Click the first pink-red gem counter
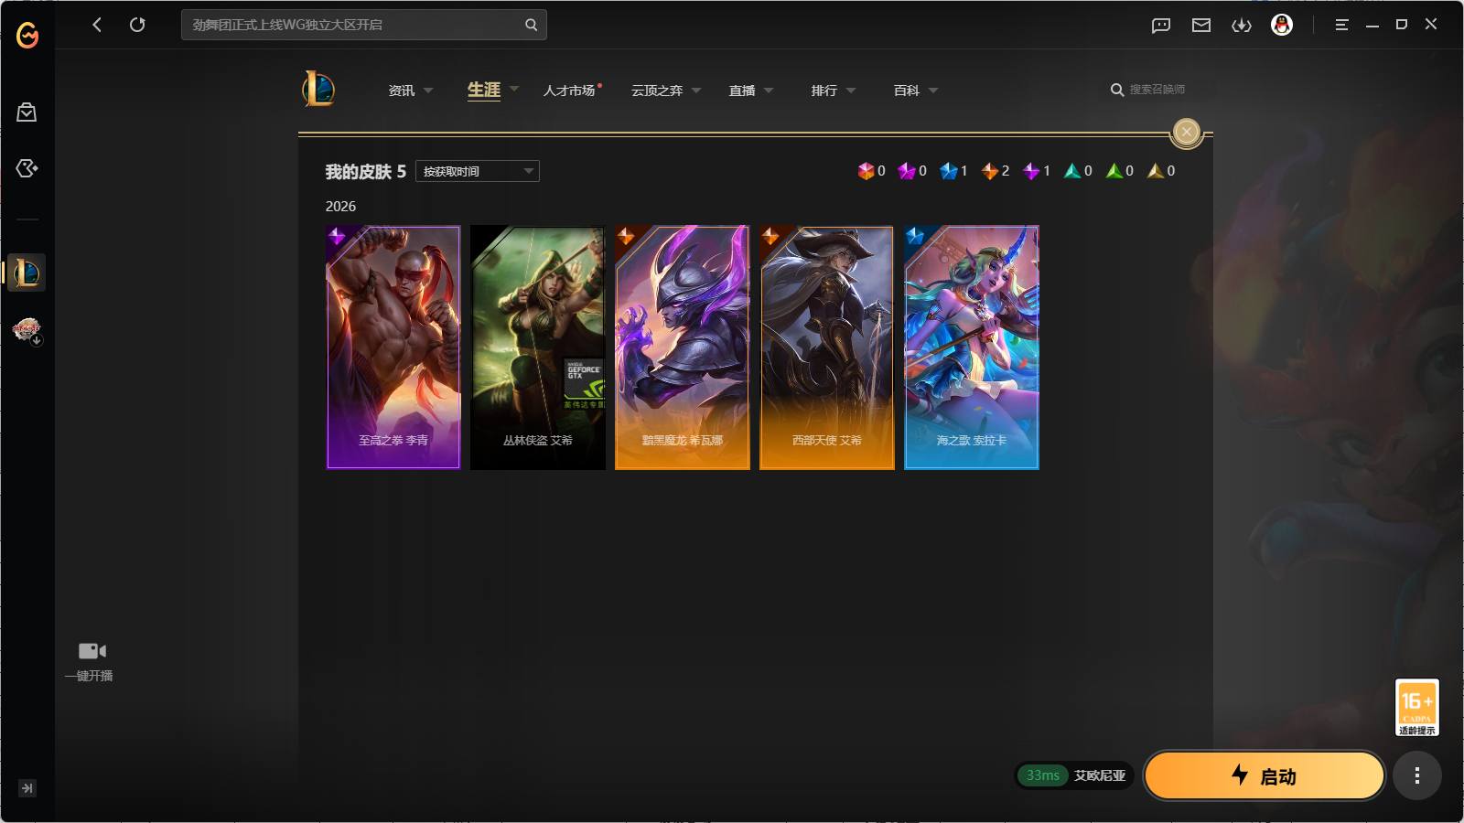Viewport: 1464px width, 823px height. point(871,171)
